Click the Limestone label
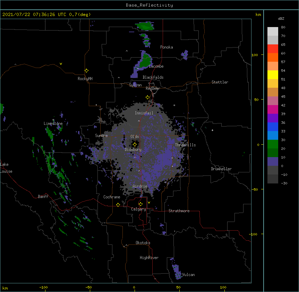Screen dimensions: 299x292 click(53, 123)
